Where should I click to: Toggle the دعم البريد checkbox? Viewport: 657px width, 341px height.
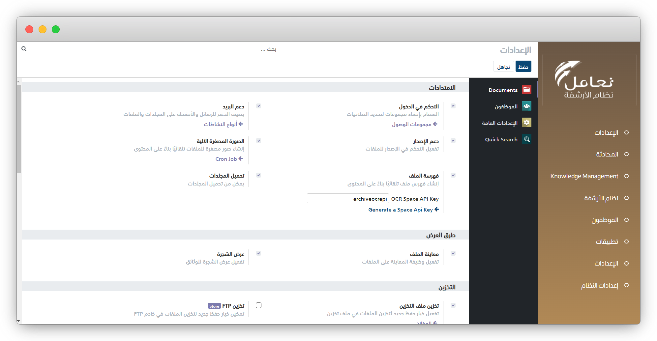pyautogui.click(x=259, y=106)
